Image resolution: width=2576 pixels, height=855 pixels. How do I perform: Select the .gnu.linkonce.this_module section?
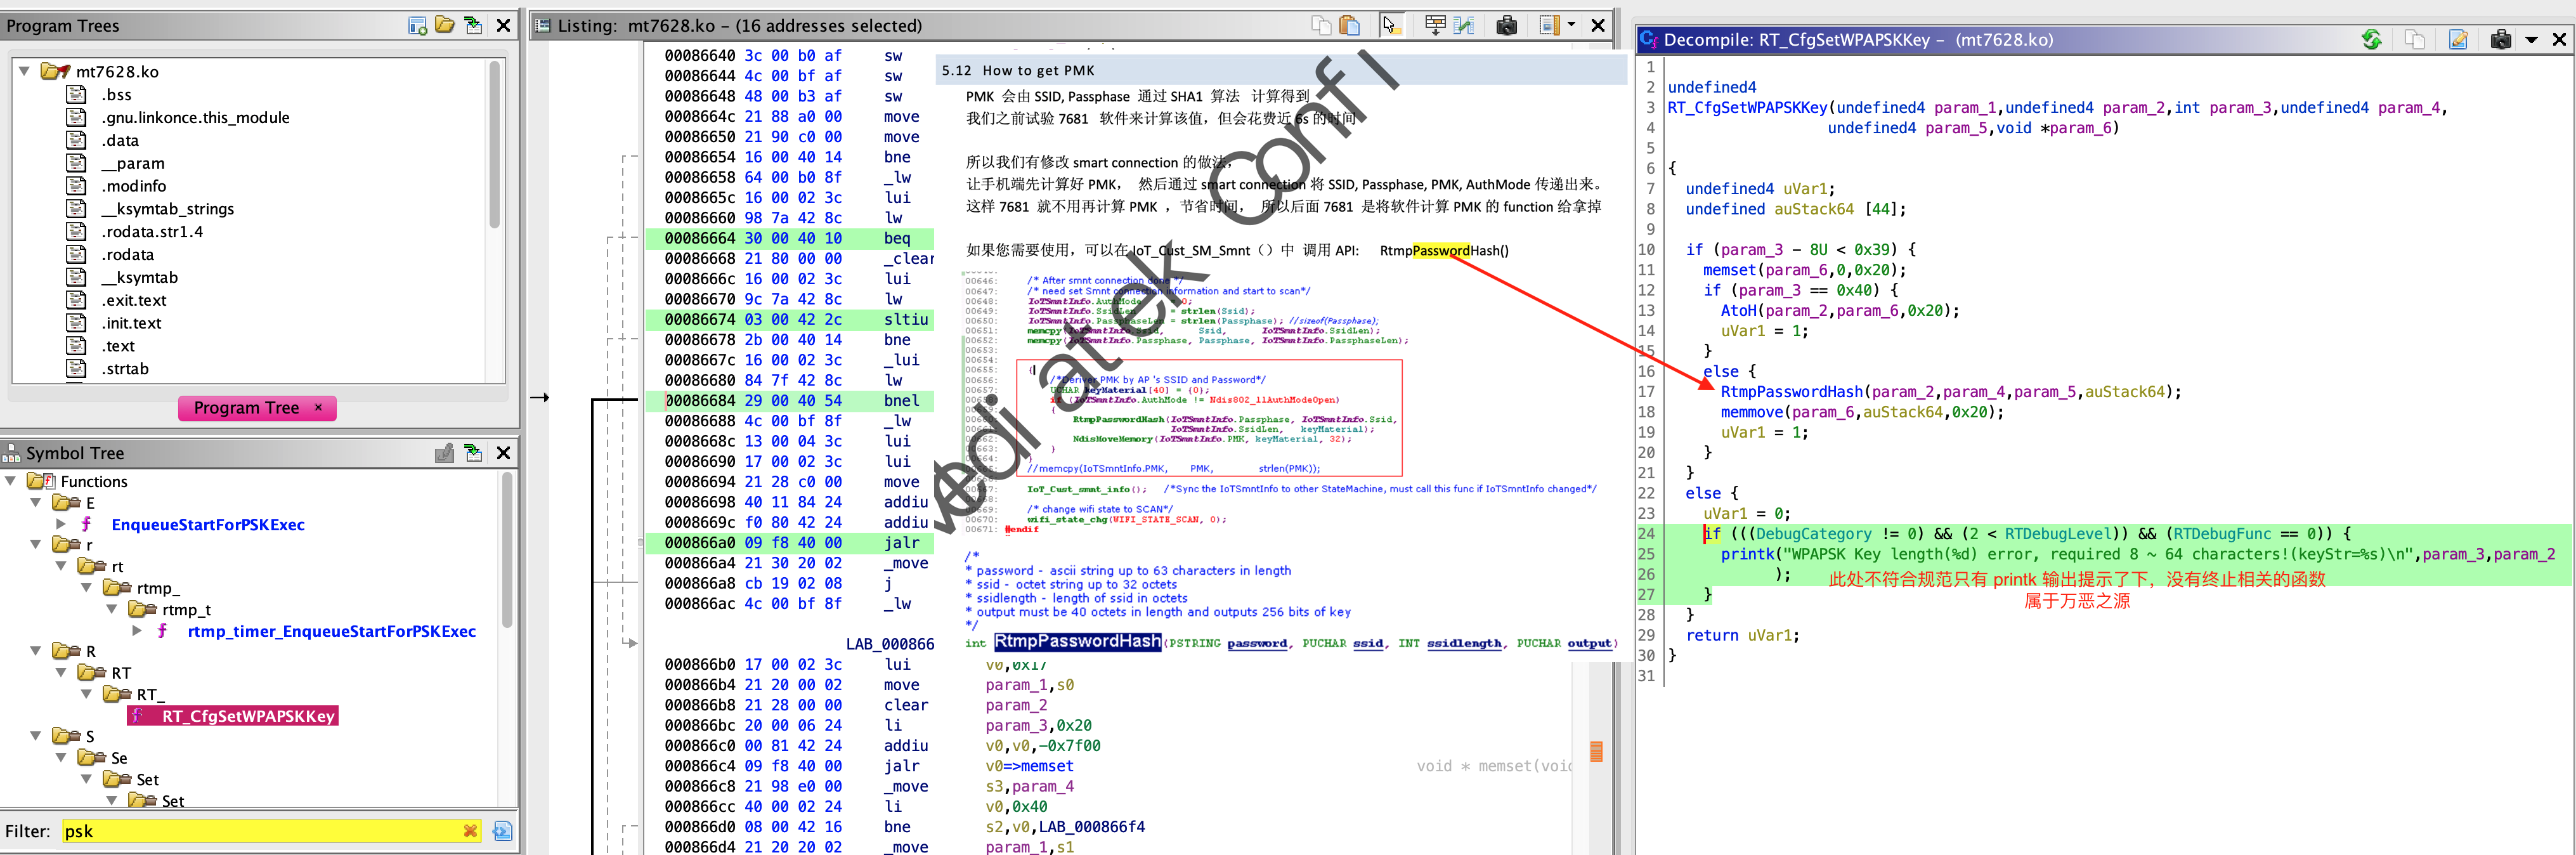[195, 117]
